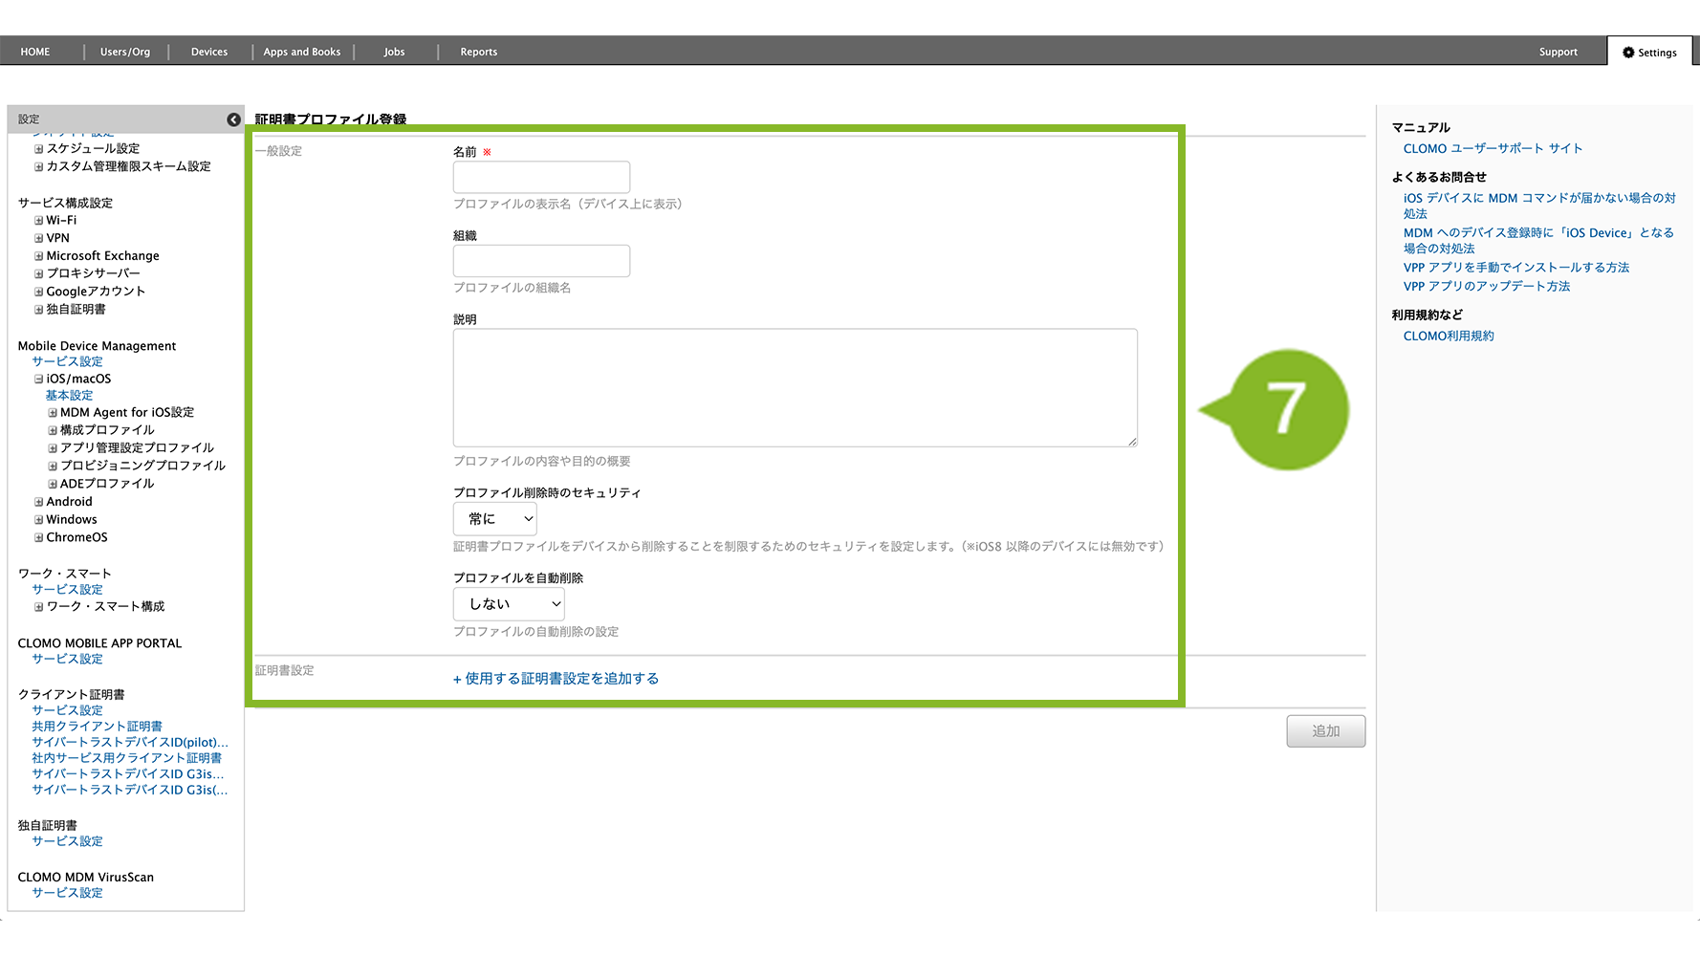
Task: Click 使用する証明書設定を追加する link
Action: tap(556, 679)
